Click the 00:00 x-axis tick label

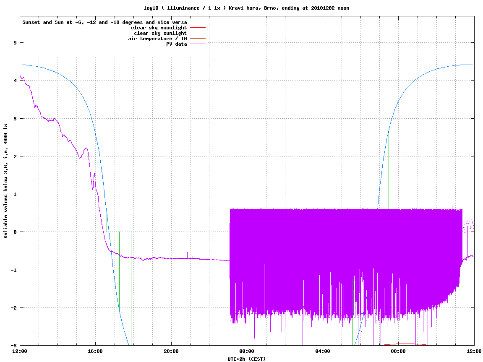tap(247, 351)
